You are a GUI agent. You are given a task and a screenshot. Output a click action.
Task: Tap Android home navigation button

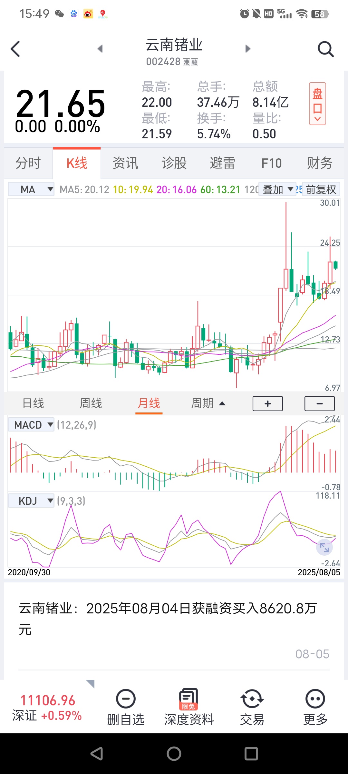click(174, 754)
